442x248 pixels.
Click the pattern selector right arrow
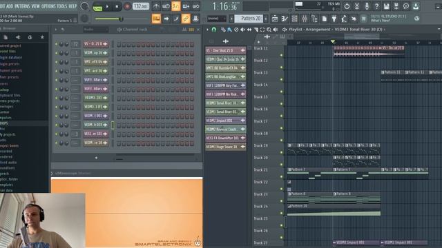pos(266,19)
